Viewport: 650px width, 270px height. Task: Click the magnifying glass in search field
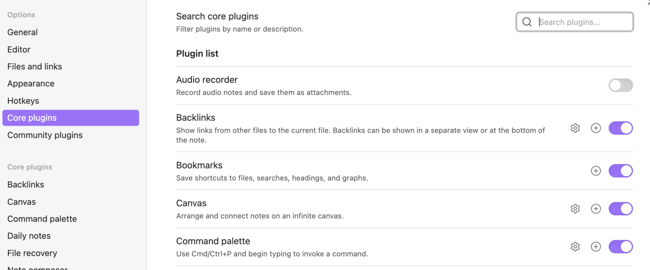point(527,22)
